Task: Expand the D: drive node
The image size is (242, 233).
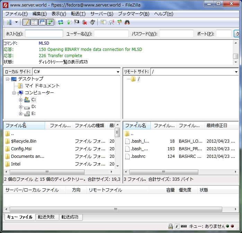Action: tap(20, 107)
